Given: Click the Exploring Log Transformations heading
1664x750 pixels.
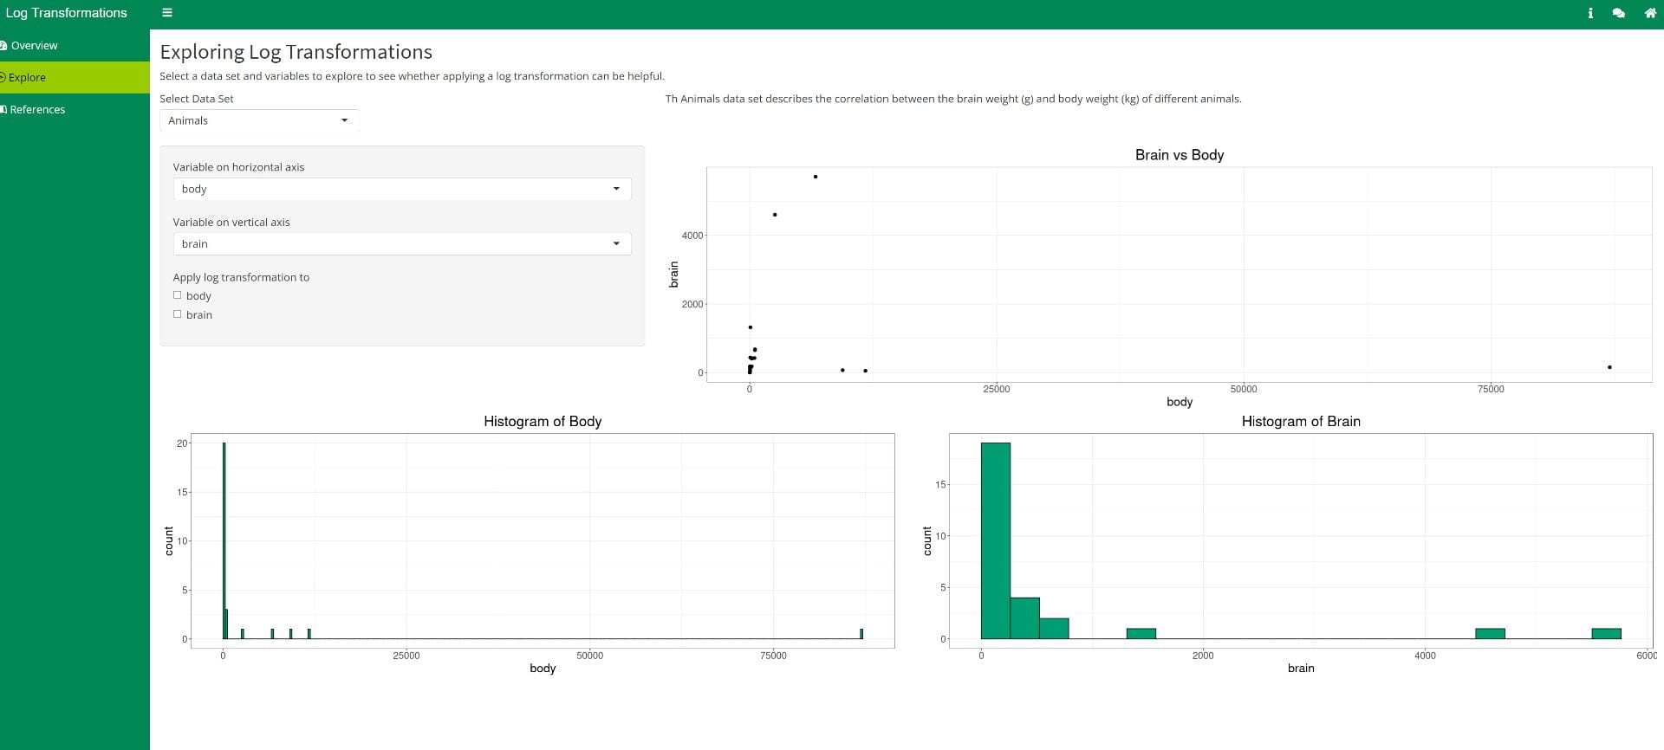Looking at the screenshot, I should click(x=296, y=52).
